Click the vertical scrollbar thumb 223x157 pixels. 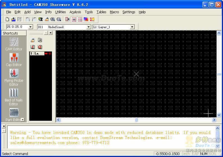[x=219, y=74]
